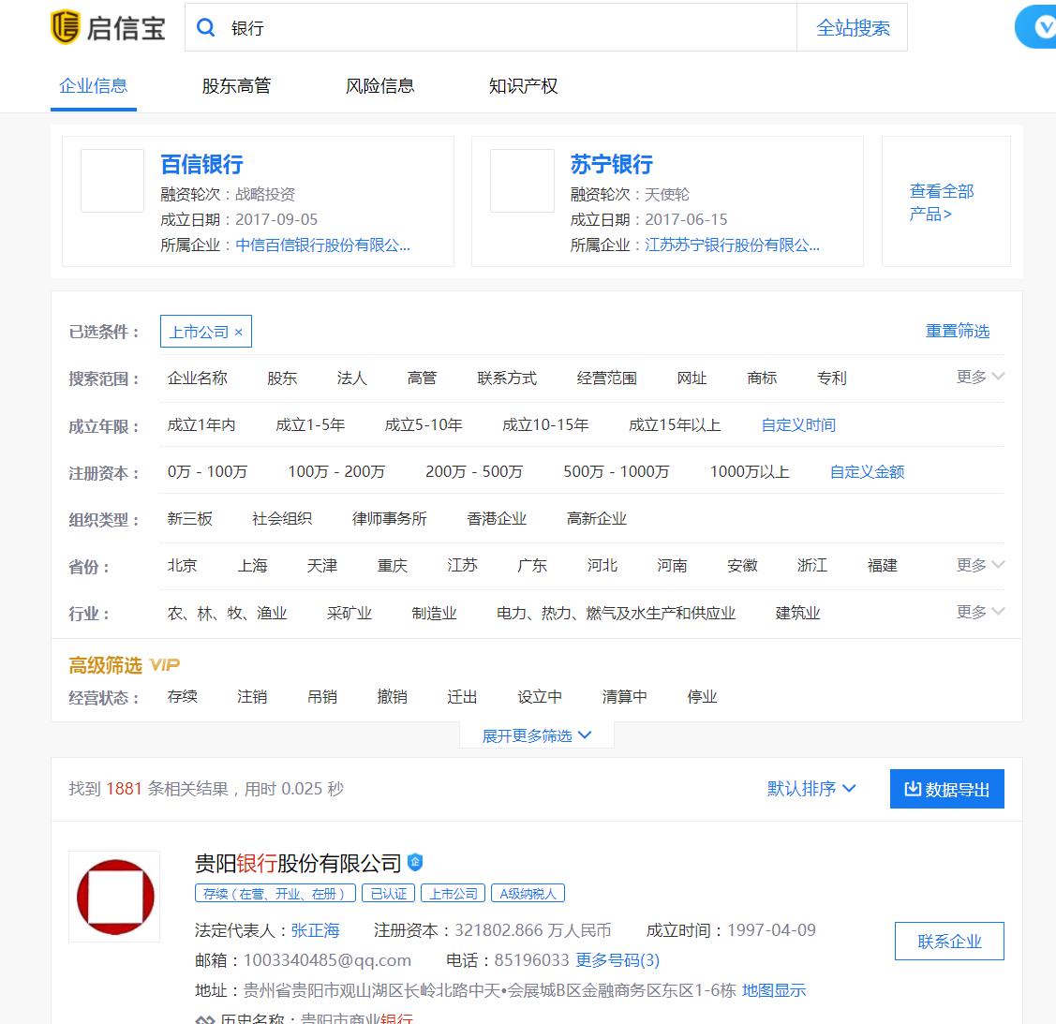Switch to the 风险信息 tab
This screenshot has height=1024, width=1056.
pos(379,86)
